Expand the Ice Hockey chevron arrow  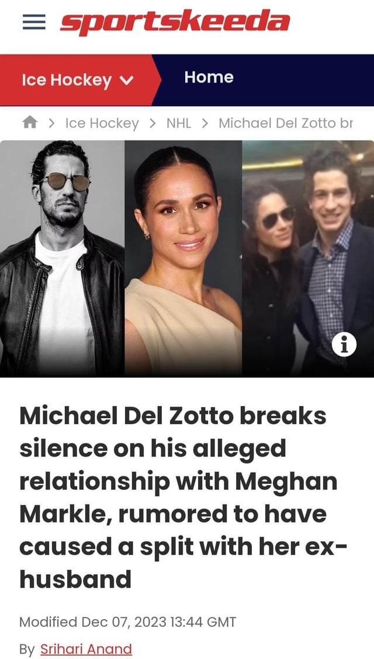pyautogui.click(x=127, y=80)
